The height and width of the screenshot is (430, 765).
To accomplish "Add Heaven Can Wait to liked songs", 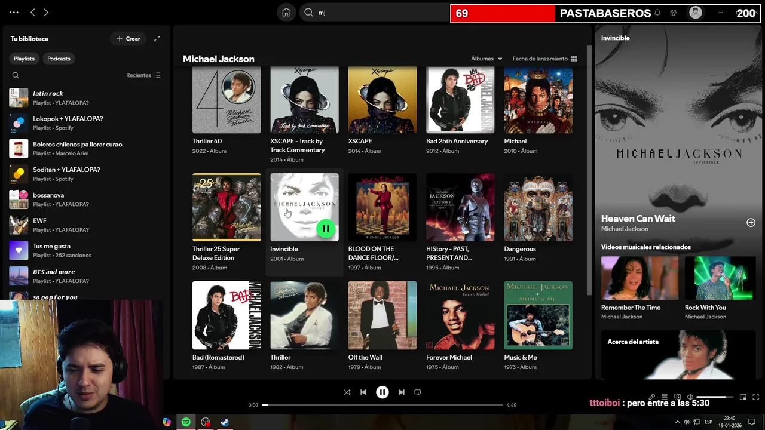I will tap(751, 223).
